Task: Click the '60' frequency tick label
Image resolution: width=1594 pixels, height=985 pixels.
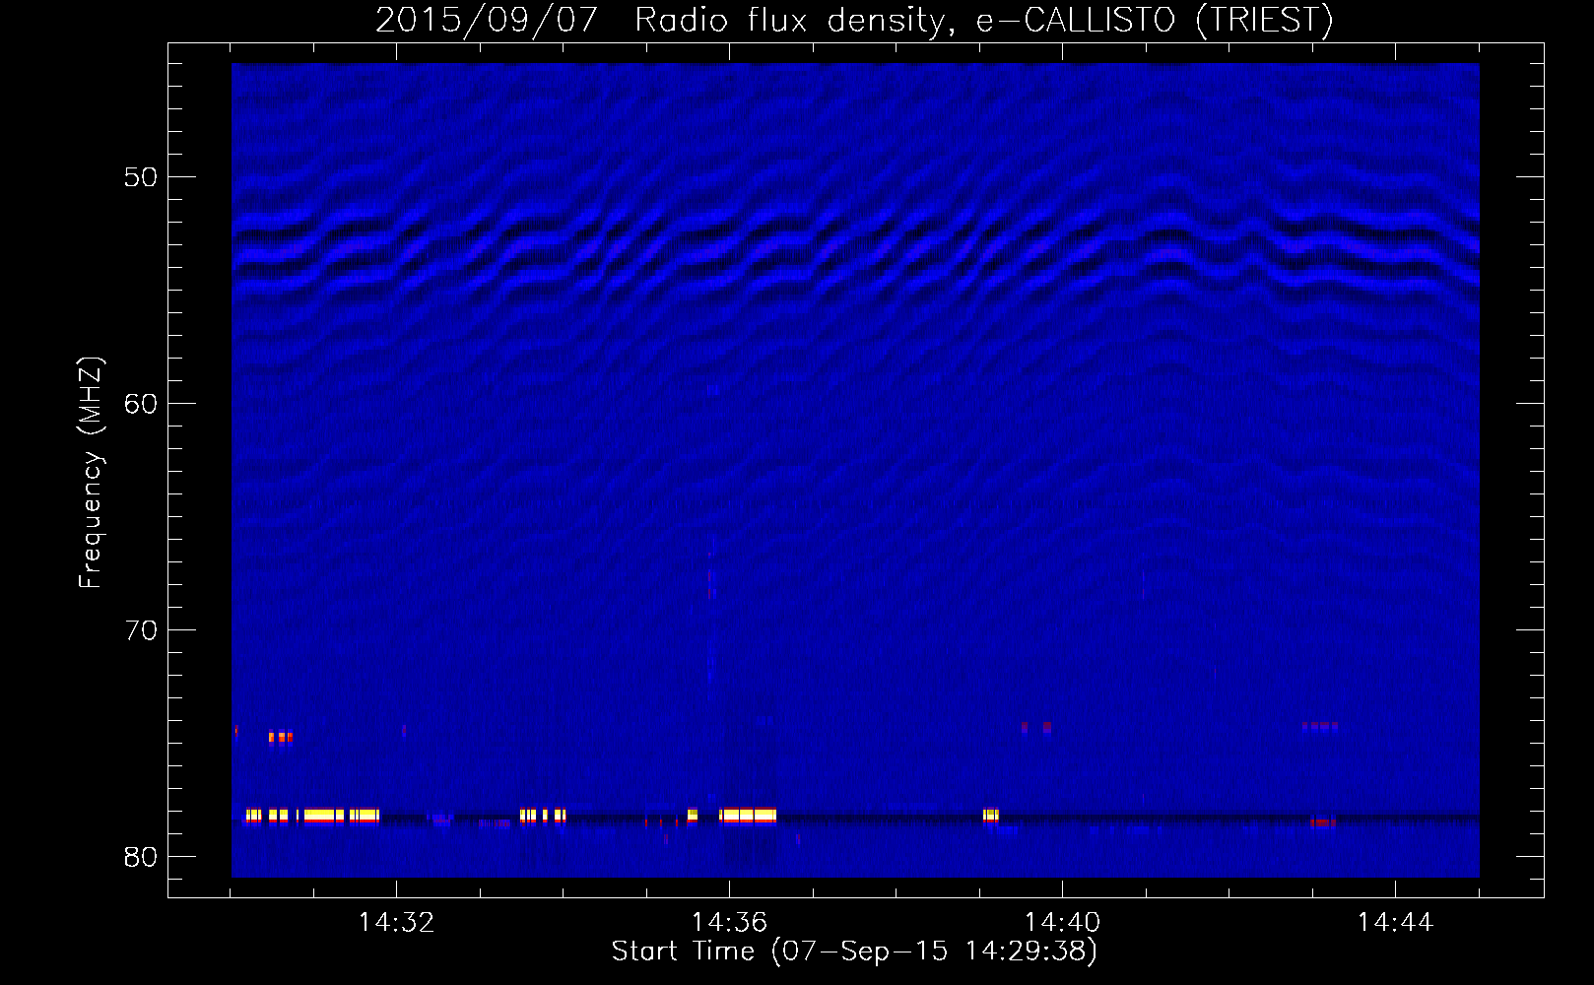Action: pyautogui.click(x=141, y=404)
